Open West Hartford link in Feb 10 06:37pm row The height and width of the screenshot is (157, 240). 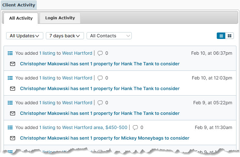click(77, 53)
